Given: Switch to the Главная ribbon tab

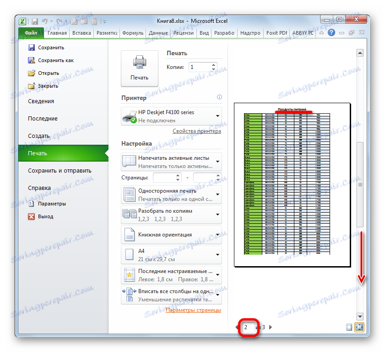Looking at the screenshot, I should tap(57, 33).
